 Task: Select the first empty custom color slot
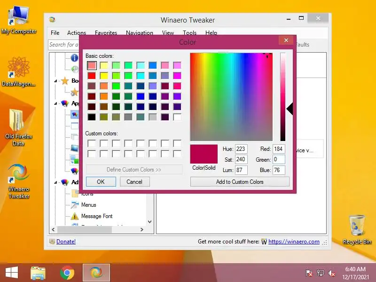pyautogui.click(x=92, y=143)
